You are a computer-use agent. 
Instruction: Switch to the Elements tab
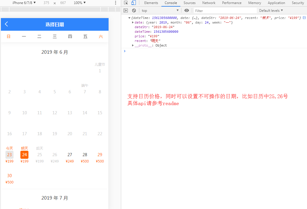pyautogui.click(x=151, y=3)
